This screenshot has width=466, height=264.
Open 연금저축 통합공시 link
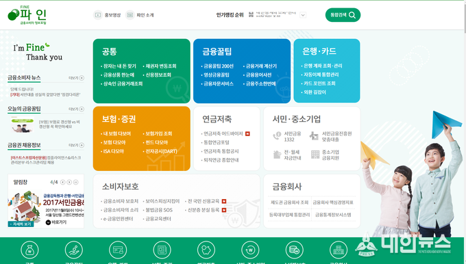(x=221, y=151)
